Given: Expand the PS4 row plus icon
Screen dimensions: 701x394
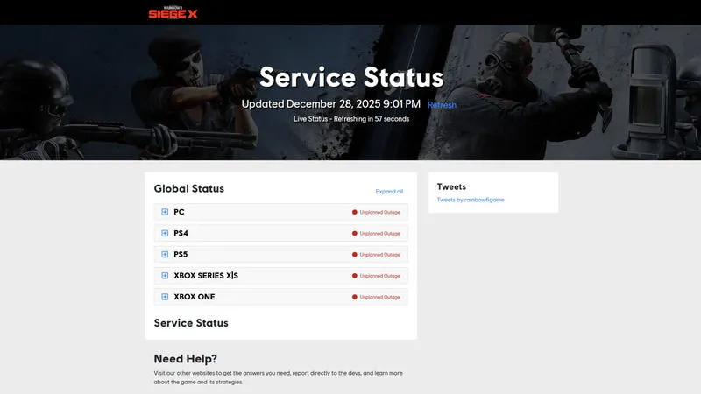Looking at the screenshot, I should click(x=165, y=233).
